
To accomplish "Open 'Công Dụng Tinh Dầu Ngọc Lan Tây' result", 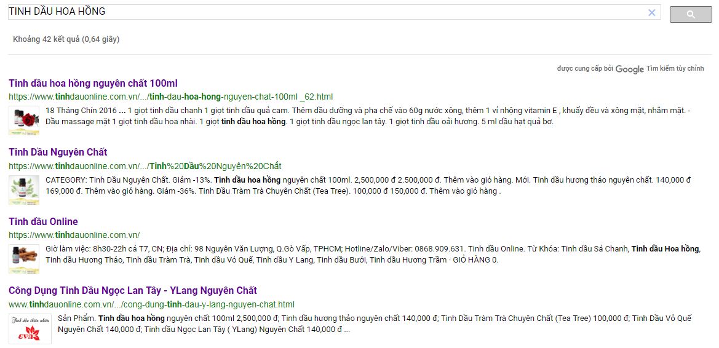I will [133, 291].
